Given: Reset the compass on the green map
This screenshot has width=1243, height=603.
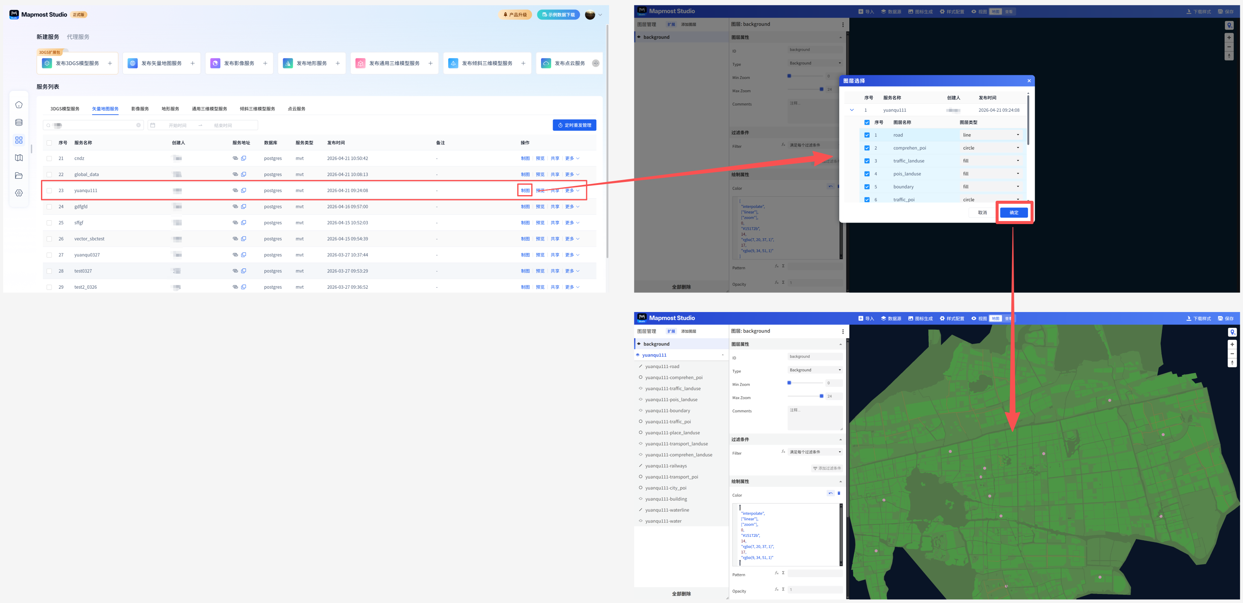Looking at the screenshot, I should (x=1232, y=363).
